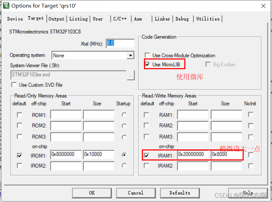
Task: Click the ROM2 Start field
Action: tap(66, 126)
